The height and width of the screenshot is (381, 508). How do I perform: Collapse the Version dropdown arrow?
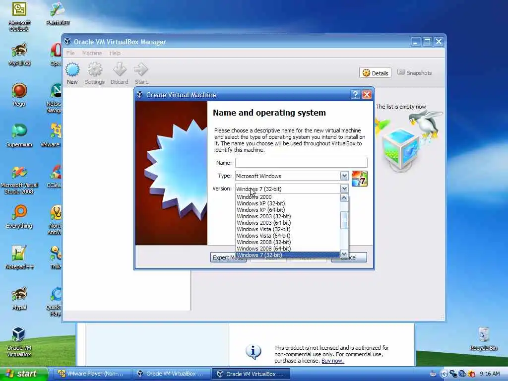click(x=344, y=189)
